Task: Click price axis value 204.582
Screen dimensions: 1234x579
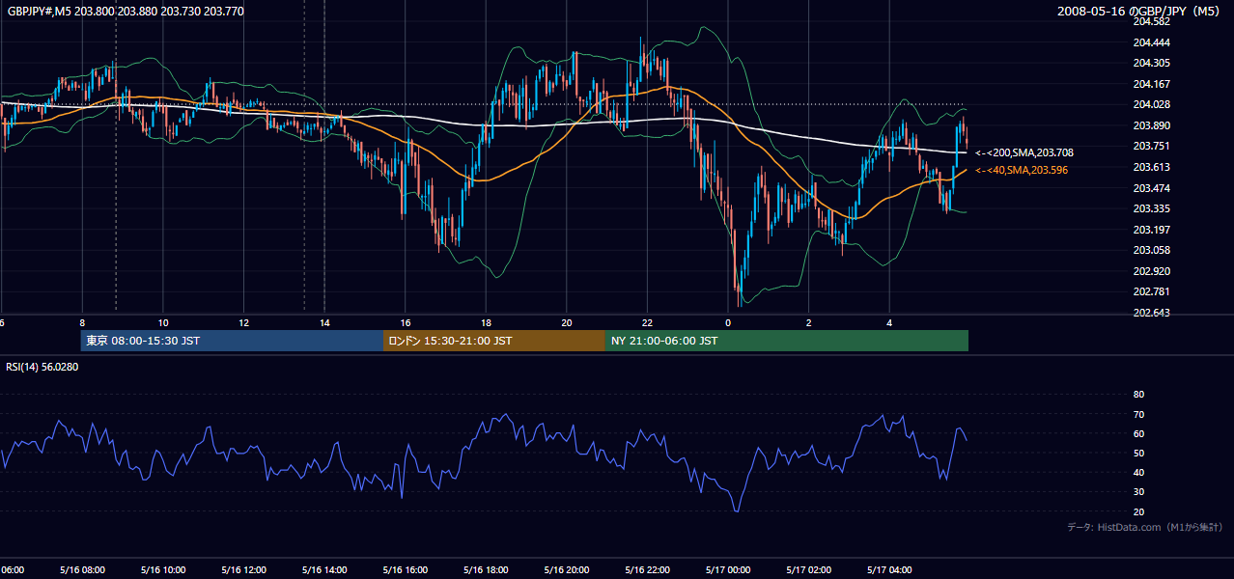Action: coord(1151,21)
